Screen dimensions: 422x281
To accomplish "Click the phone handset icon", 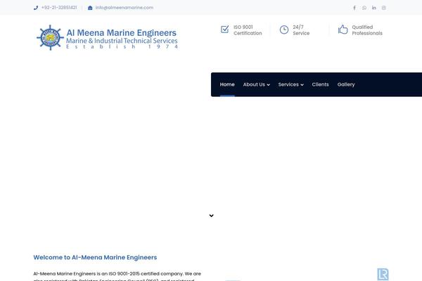I will 36,8.
